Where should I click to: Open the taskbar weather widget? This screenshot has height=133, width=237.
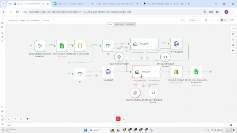pos(9,130)
